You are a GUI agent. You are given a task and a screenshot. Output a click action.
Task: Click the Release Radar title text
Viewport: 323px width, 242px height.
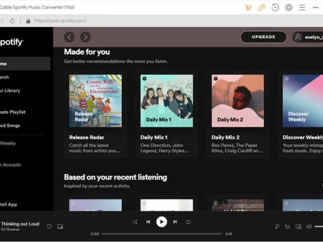[x=87, y=137]
